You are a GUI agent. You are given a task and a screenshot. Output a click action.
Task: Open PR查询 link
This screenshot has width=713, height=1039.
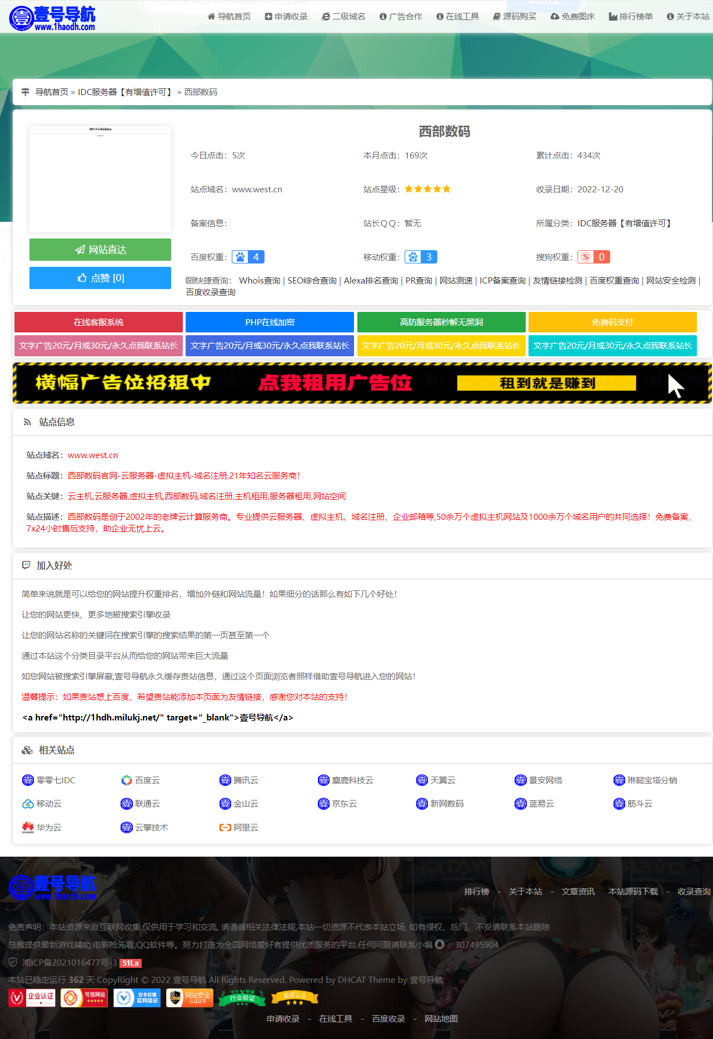(x=418, y=281)
